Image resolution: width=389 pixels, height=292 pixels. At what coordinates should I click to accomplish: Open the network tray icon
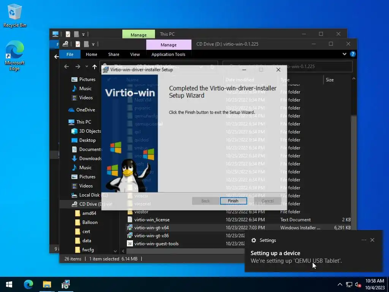pos(349,284)
